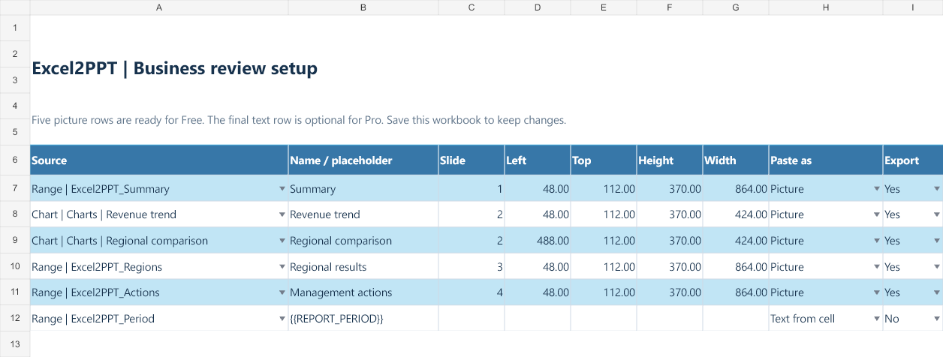Viewport: 943px width, 357px height.
Task: Click the 'Source' table header cell
Action: tap(159, 160)
